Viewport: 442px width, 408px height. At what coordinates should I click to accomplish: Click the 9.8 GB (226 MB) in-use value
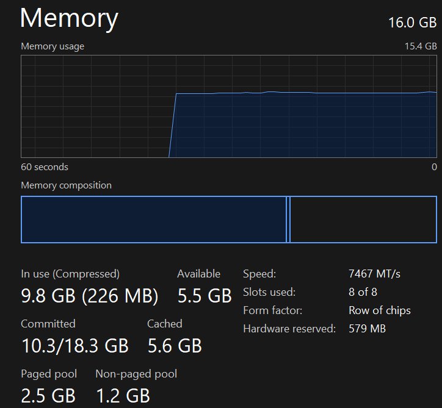point(90,296)
